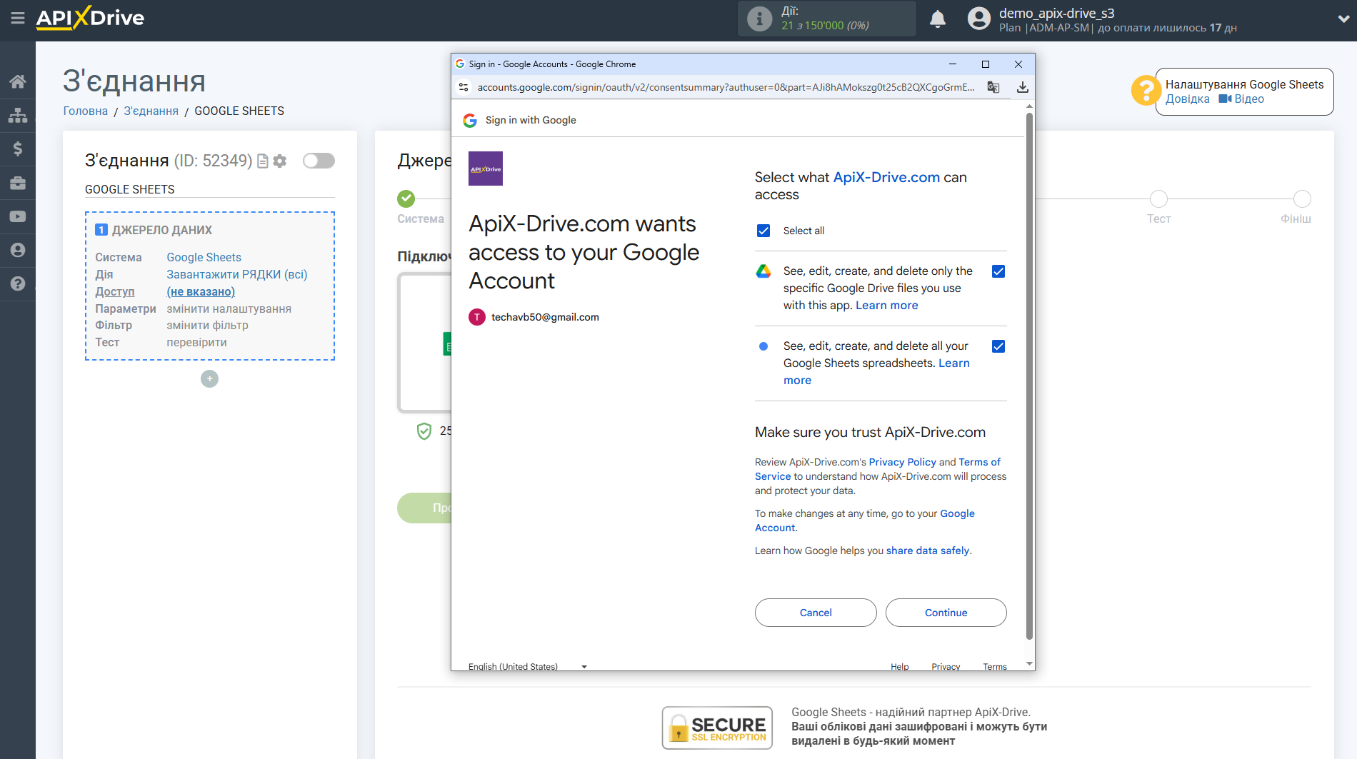Expand the account dropdown chevron at top right
1357x759 pixels.
coord(1343,19)
